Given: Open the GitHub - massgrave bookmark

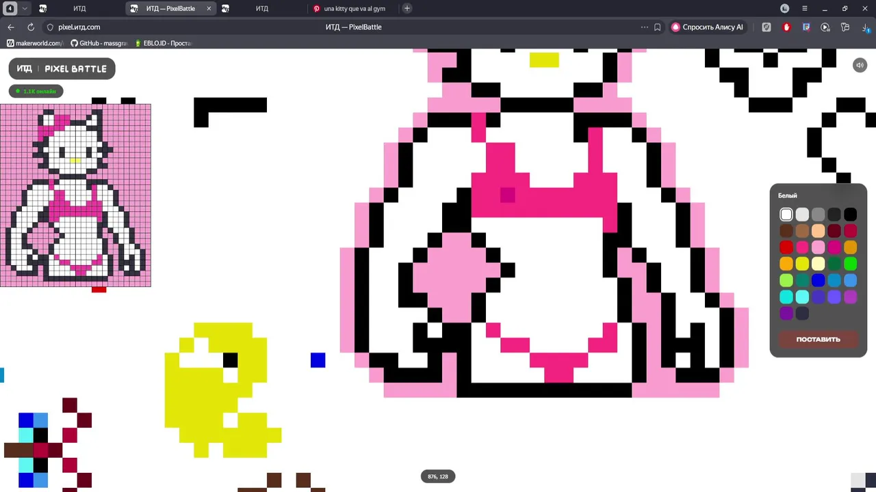Looking at the screenshot, I should [99, 43].
